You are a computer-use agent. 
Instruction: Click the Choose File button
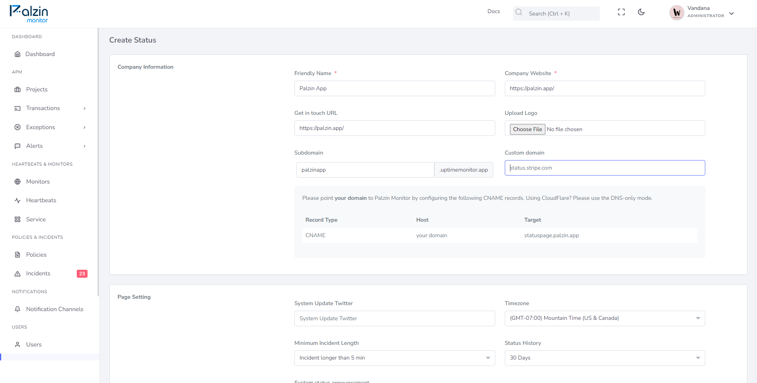click(x=527, y=129)
